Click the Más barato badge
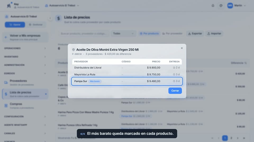 (95, 81)
